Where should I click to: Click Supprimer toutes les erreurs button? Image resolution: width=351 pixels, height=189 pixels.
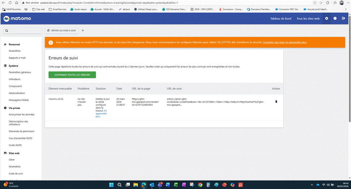pyautogui.click(x=72, y=75)
